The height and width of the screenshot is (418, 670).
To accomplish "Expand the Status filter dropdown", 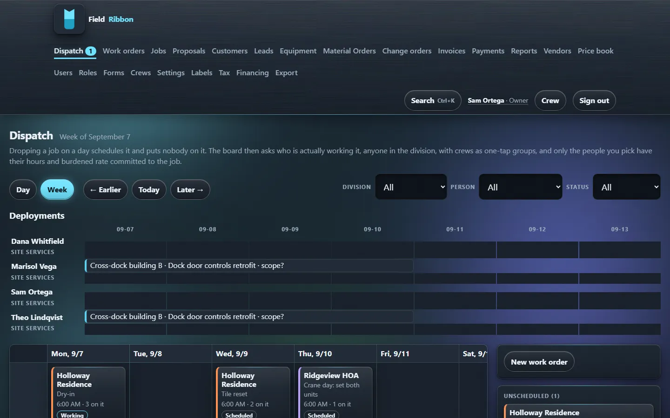I will point(627,187).
